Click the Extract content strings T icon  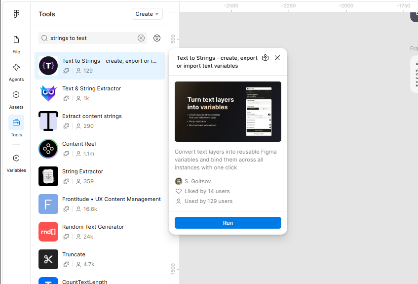click(48, 121)
